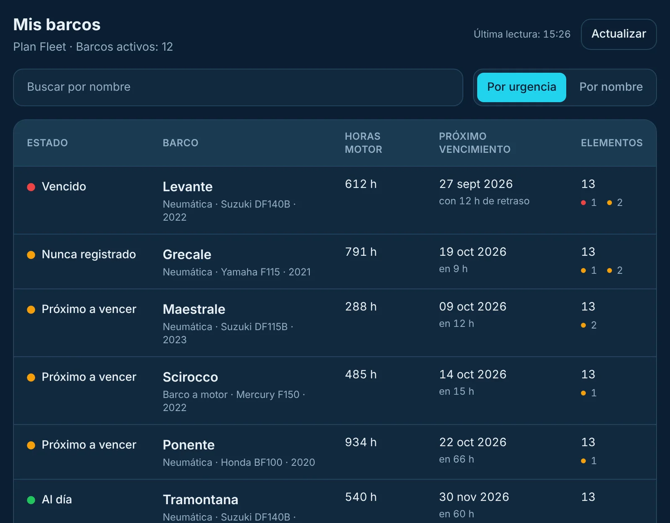Click the 'Última lectura: 15:26' timestamp
The height and width of the screenshot is (523, 670).
click(x=522, y=34)
